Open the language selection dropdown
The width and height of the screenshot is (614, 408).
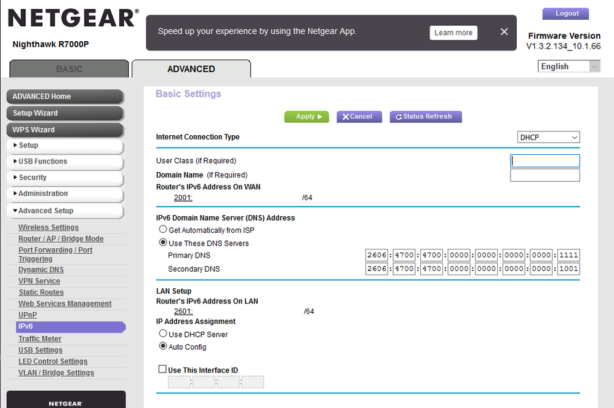(568, 65)
